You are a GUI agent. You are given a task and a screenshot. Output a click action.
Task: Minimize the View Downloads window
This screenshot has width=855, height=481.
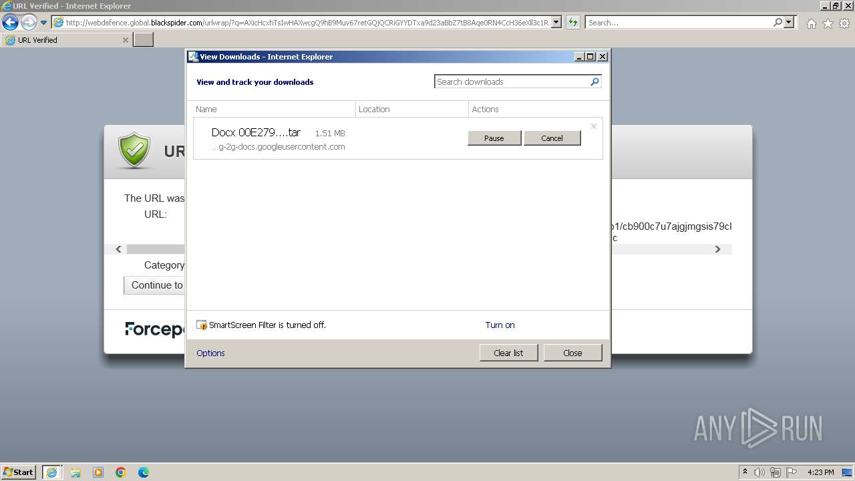coord(579,57)
